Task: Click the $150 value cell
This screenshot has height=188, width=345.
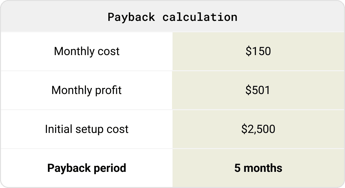Action: 258,51
